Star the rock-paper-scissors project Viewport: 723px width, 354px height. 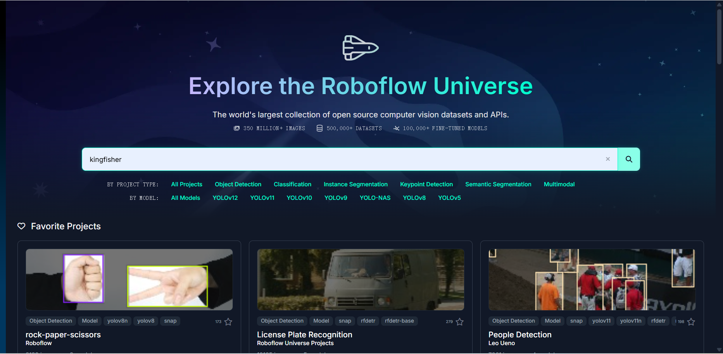pos(228,322)
